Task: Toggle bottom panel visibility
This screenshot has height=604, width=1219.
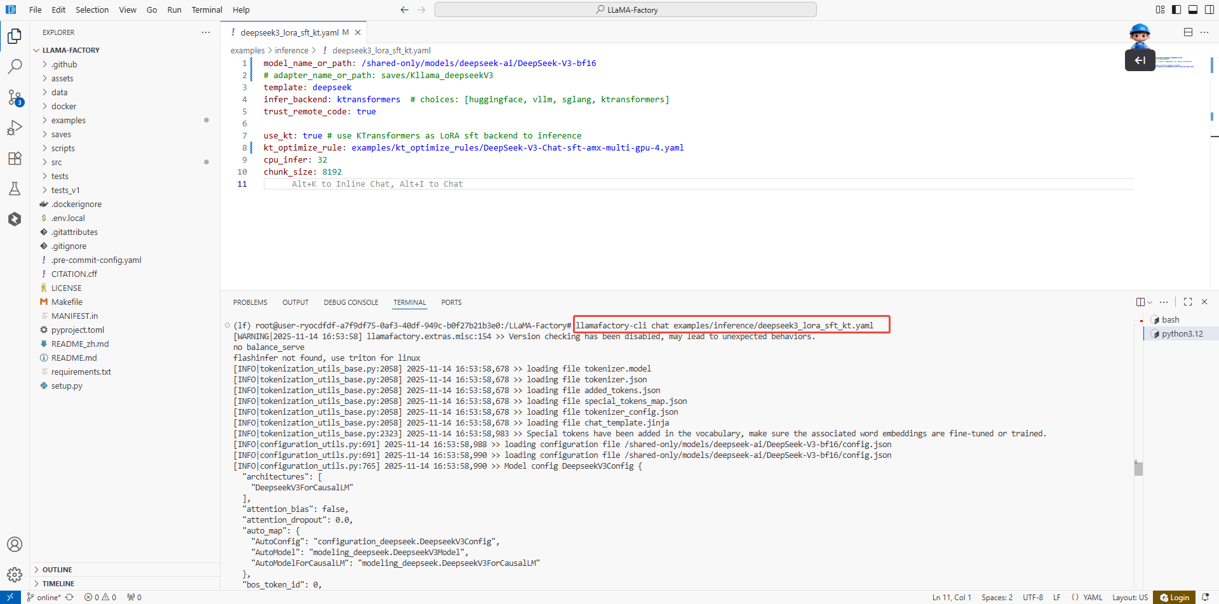Action: click(1193, 10)
